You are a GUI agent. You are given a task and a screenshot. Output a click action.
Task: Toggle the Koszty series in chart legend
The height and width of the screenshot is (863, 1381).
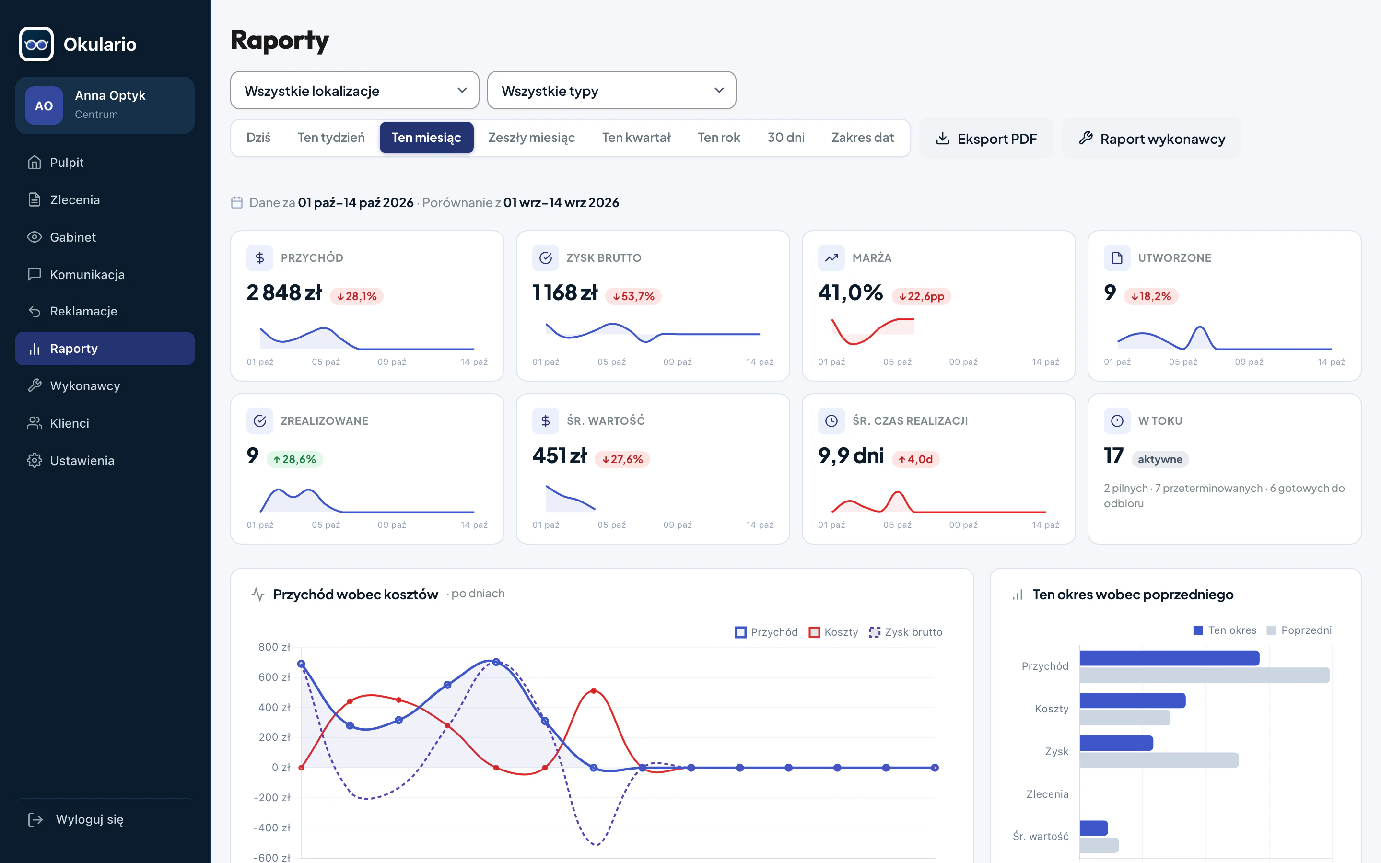point(834,632)
